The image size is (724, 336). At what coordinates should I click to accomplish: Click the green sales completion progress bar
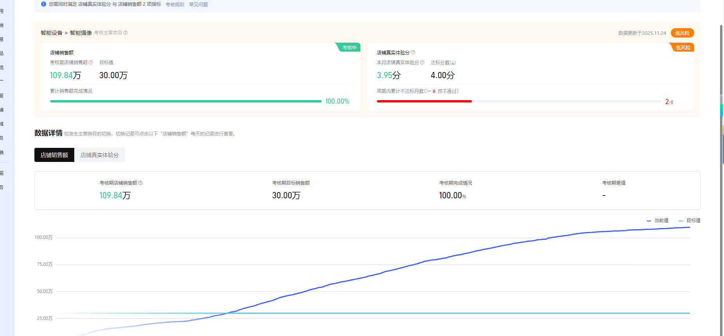186,101
